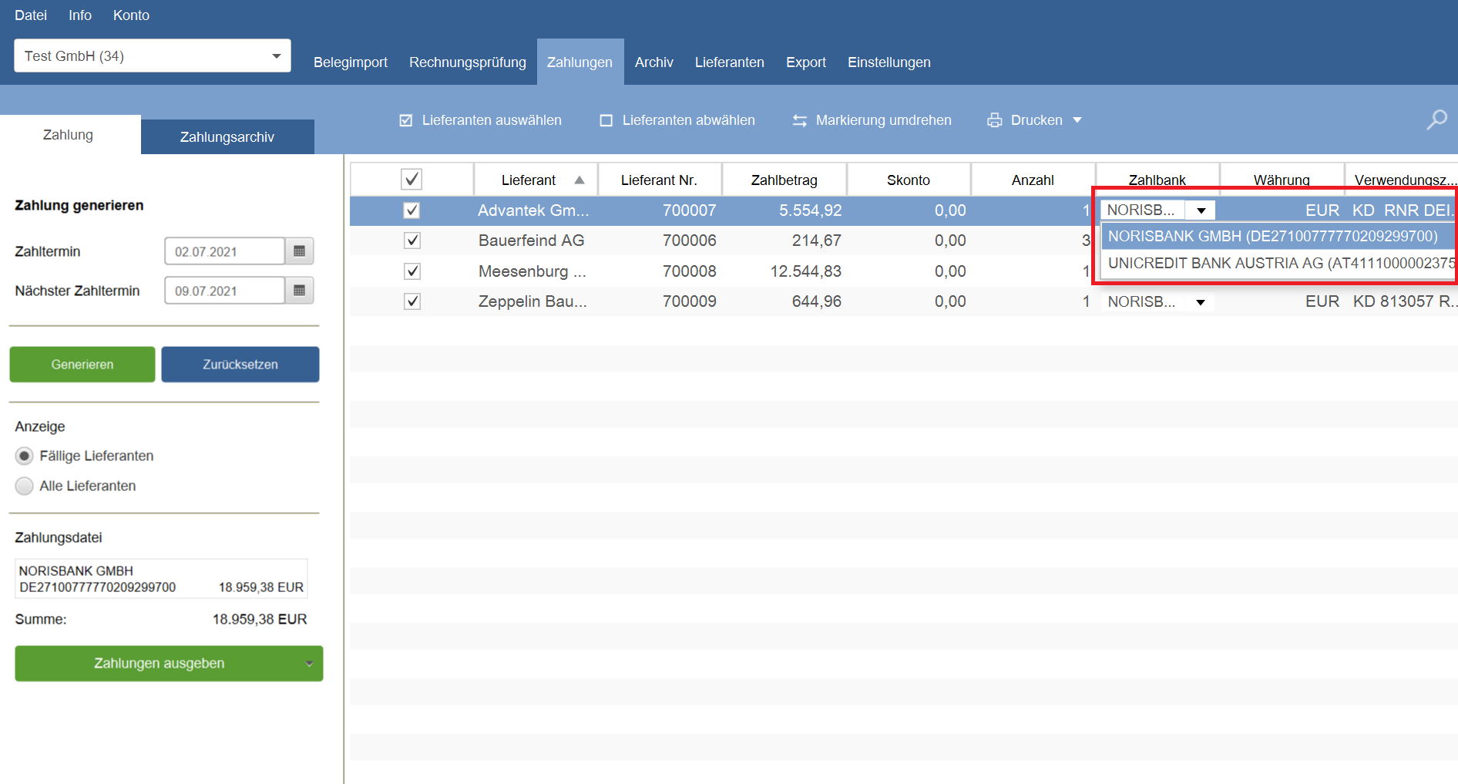Open the Datei menu
This screenshot has height=784, width=1458.
(31, 15)
